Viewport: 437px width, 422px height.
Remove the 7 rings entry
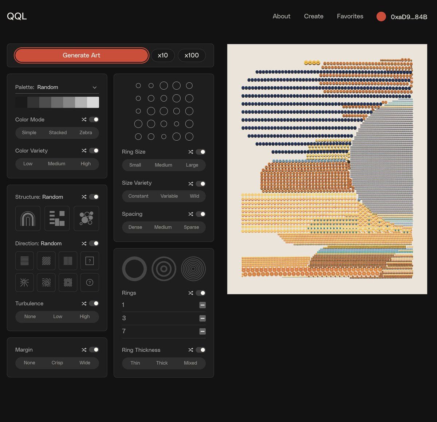pyautogui.click(x=202, y=331)
